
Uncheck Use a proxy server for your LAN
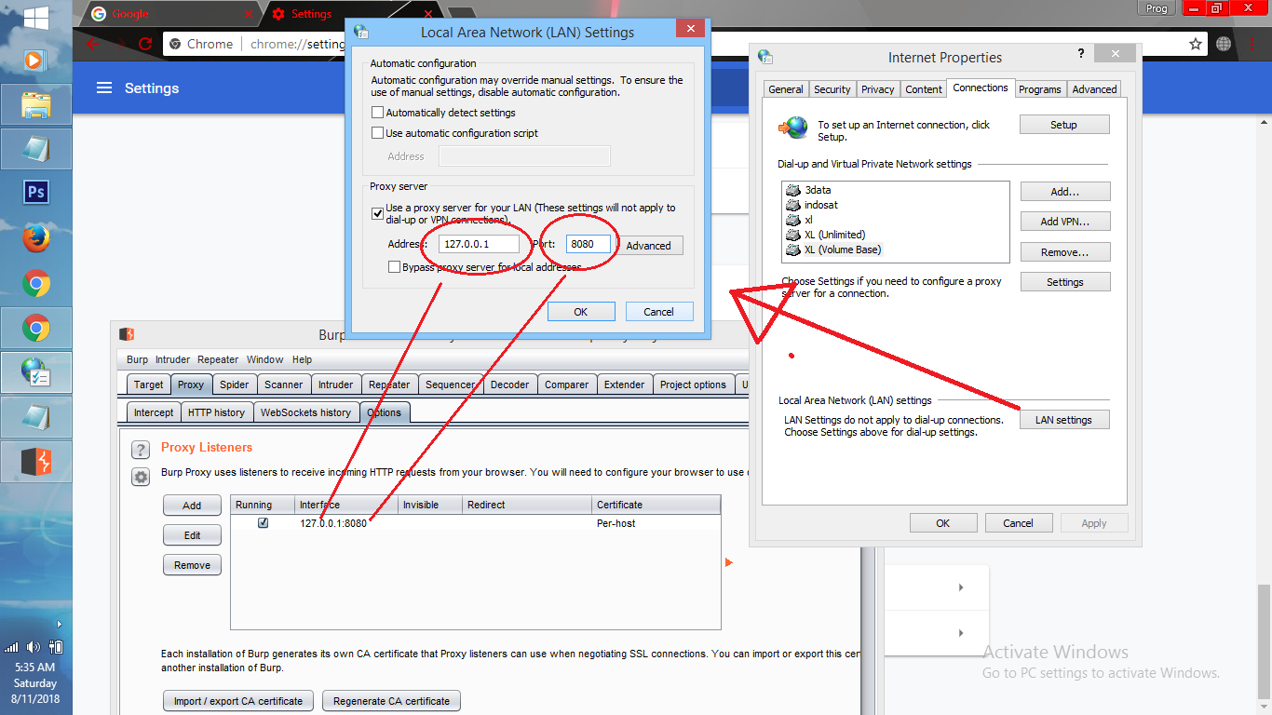tap(378, 213)
